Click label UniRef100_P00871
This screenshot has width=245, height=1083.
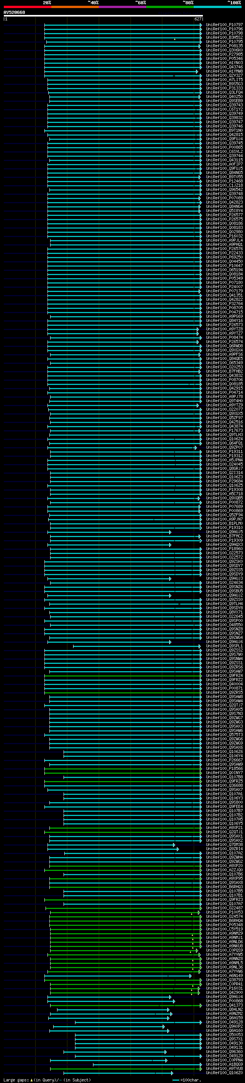(x=224, y=688)
